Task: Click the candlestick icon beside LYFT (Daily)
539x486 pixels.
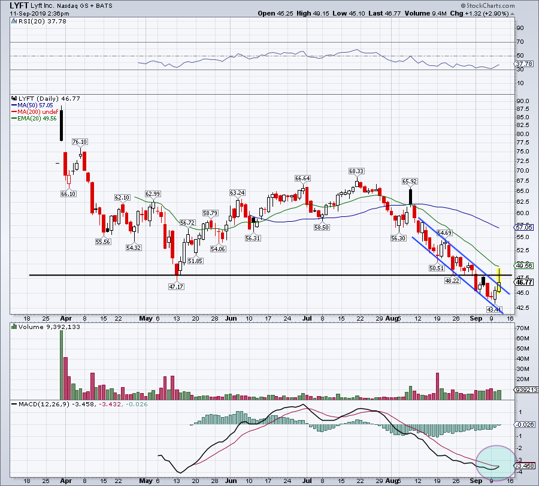Action: click(x=14, y=98)
